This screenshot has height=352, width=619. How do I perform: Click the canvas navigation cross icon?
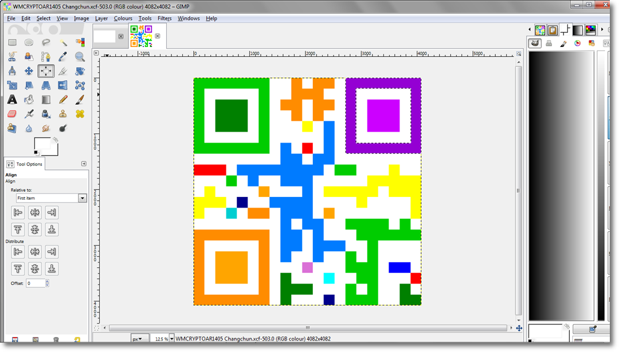coord(519,328)
